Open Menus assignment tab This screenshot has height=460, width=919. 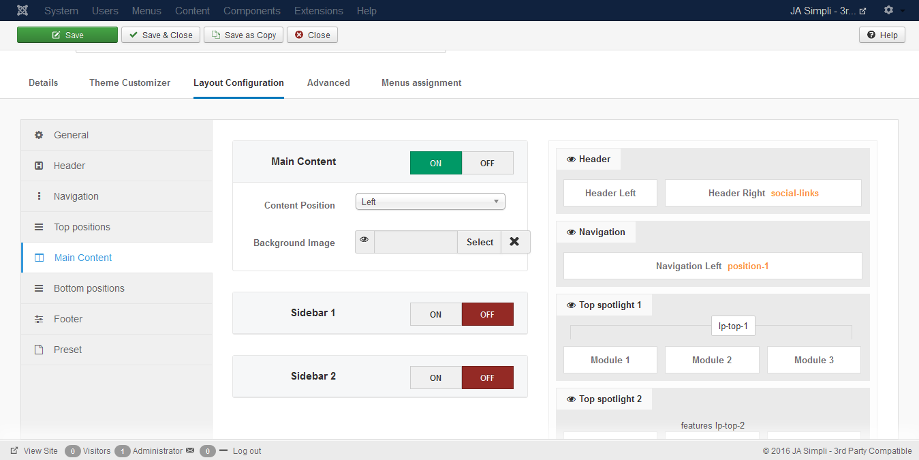pos(422,82)
